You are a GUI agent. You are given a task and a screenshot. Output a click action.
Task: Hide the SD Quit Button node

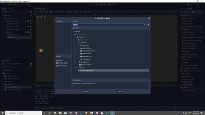31,21
